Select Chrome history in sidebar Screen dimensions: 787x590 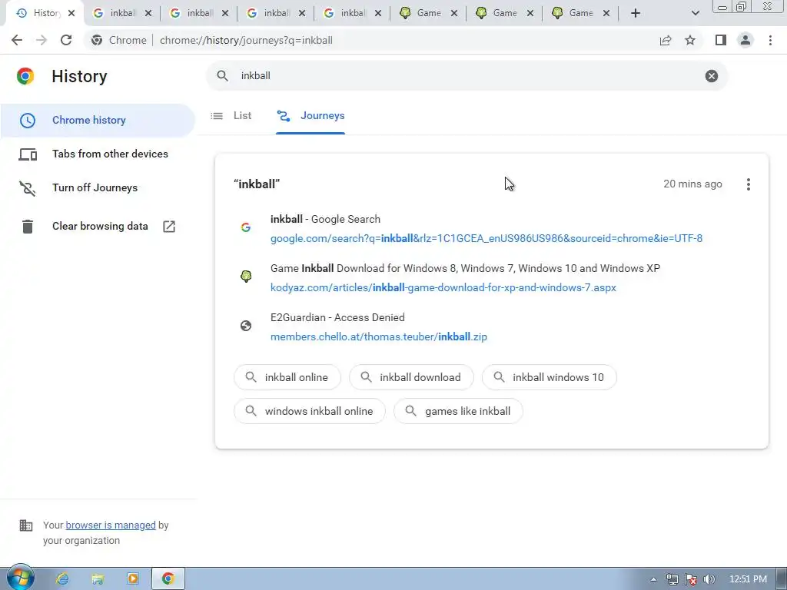point(98,121)
